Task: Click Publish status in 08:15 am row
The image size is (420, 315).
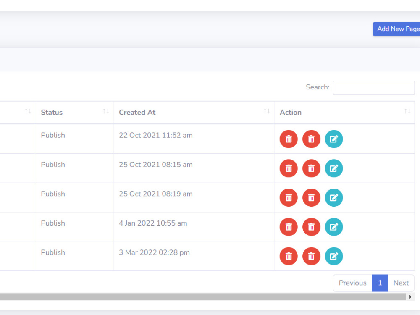Action: (x=53, y=165)
